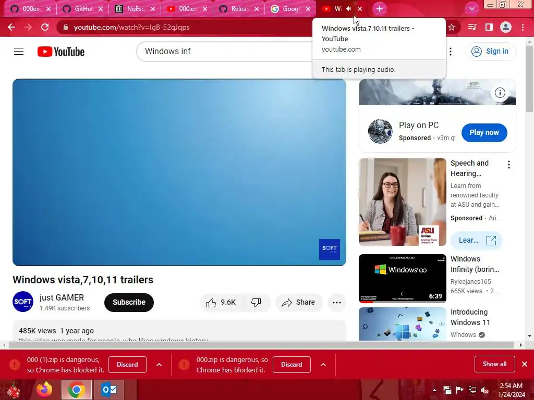Image resolution: width=534 pixels, height=400 pixels.
Task: Open the YouTube hamburger guide menu
Action: pos(19,52)
